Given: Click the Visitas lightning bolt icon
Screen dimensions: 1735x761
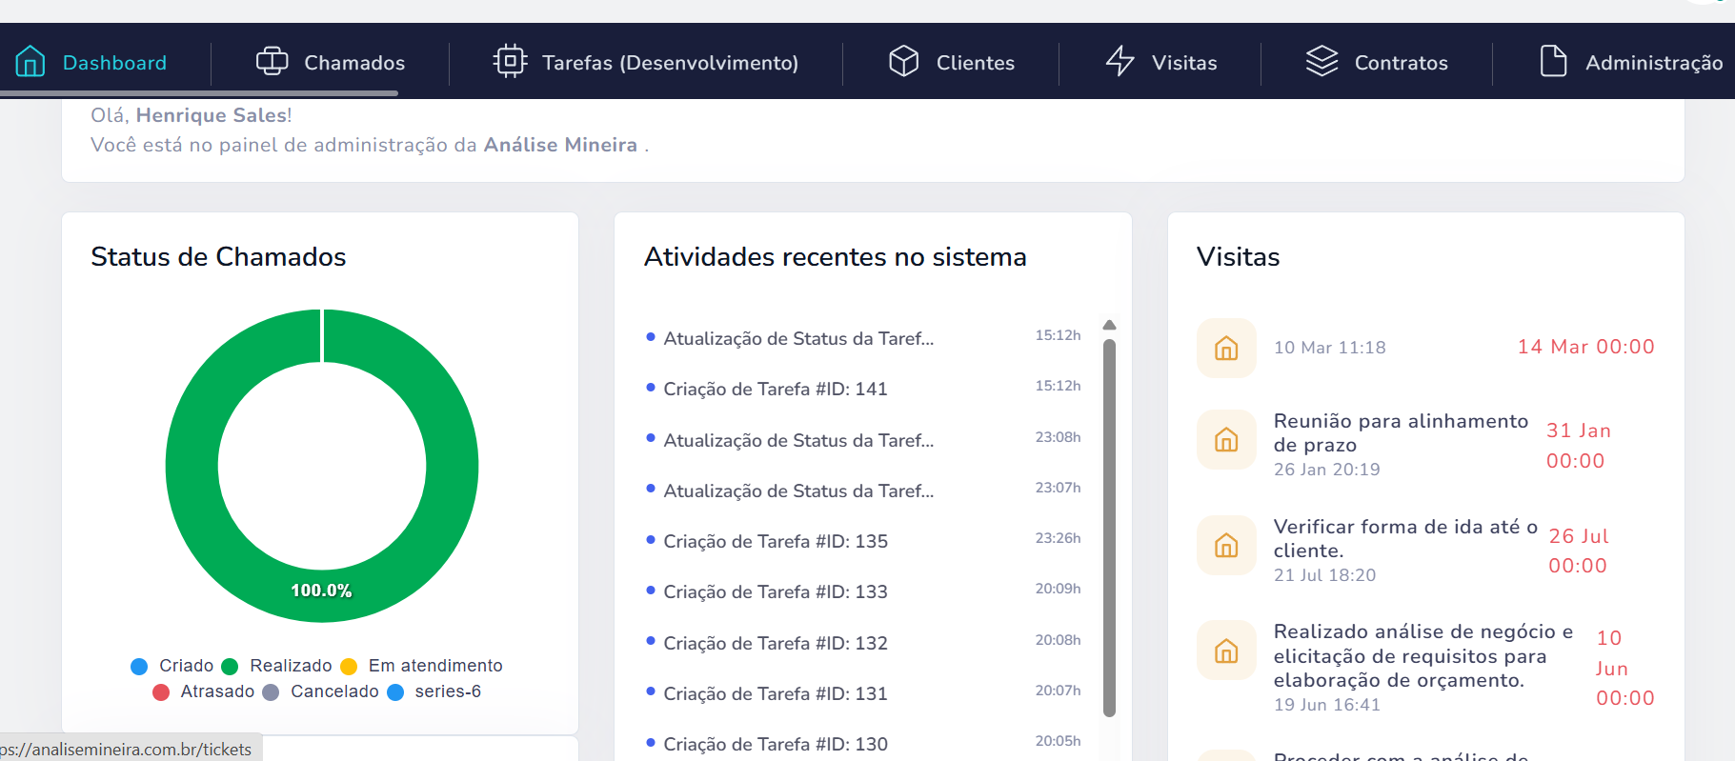Looking at the screenshot, I should [1120, 62].
